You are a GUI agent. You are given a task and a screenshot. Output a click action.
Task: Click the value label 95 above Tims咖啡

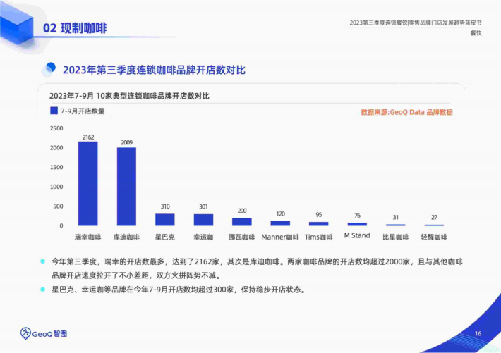point(319,215)
